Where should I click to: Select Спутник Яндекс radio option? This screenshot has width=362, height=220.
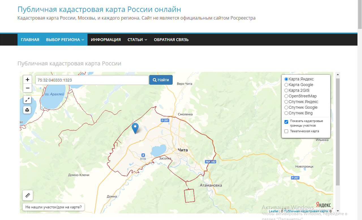286,102
